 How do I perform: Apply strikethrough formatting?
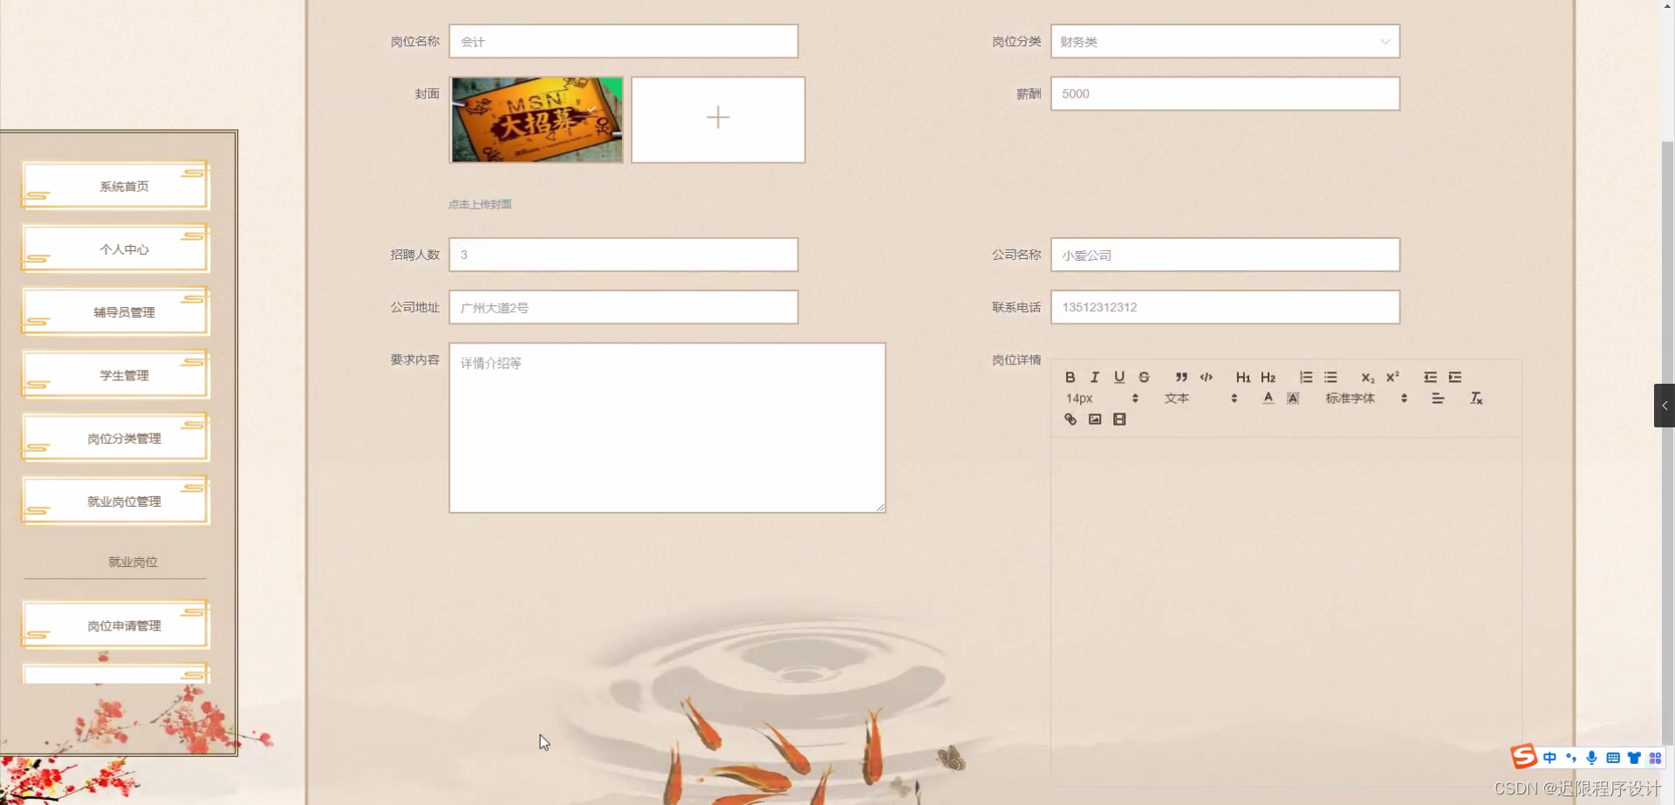(x=1144, y=378)
